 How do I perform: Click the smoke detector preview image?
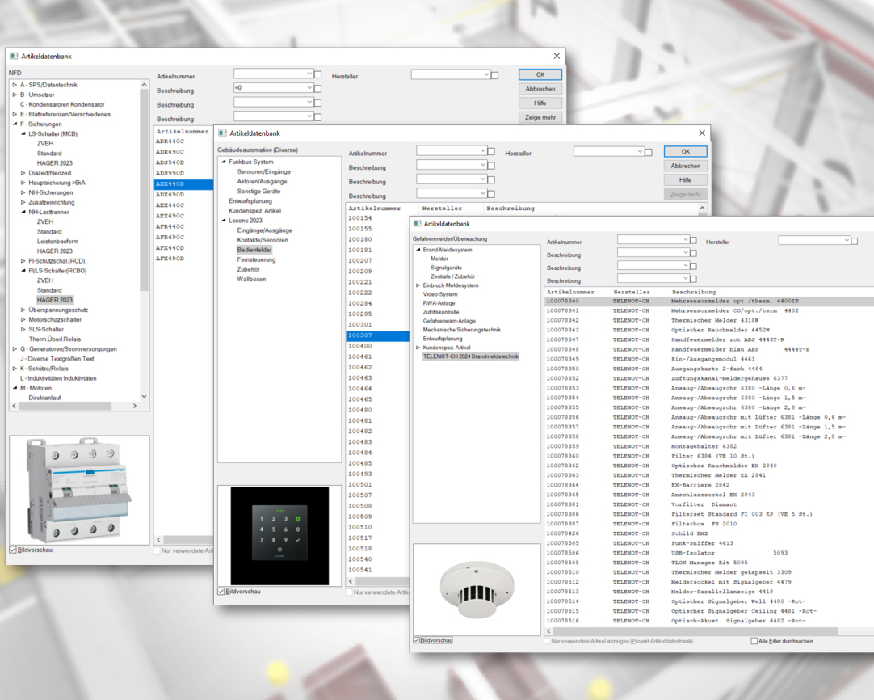coord(476,588)
